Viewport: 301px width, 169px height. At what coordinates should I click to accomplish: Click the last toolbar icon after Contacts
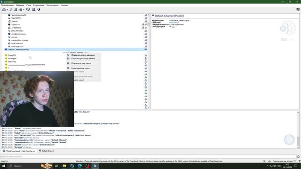pos(39,9)
